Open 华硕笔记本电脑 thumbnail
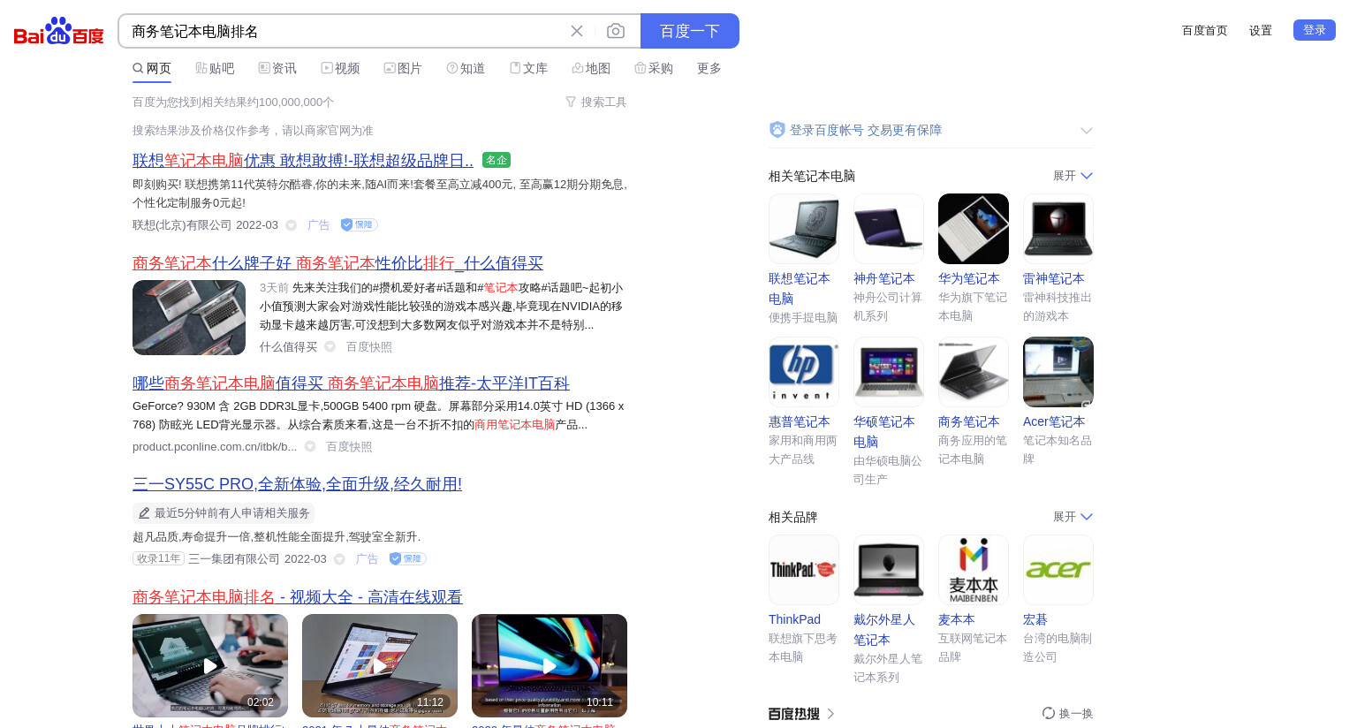The height and width of the screenshot is (728, 1357). (889, 372)
